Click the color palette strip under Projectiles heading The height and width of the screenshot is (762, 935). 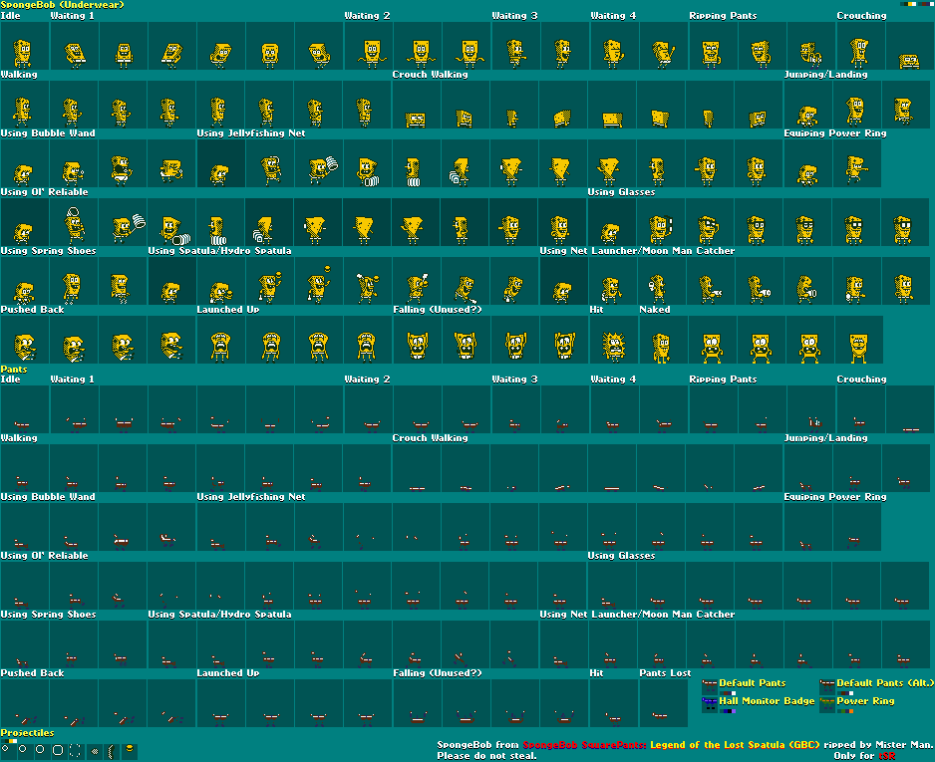(x=10, y=740)
